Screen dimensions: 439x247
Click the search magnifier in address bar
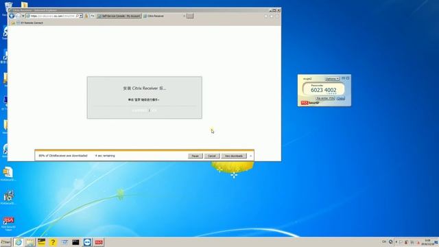coord(78,16)
